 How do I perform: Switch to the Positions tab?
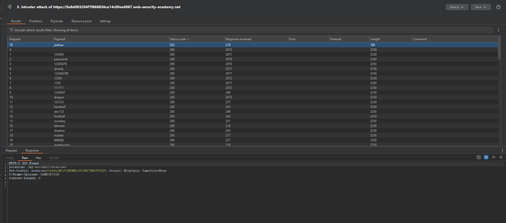pos(36,21)
